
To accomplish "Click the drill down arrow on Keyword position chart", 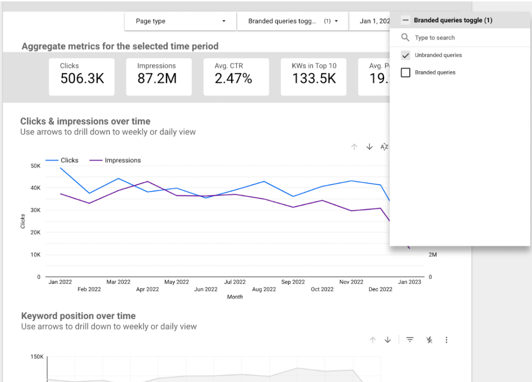I will point(387,339).
